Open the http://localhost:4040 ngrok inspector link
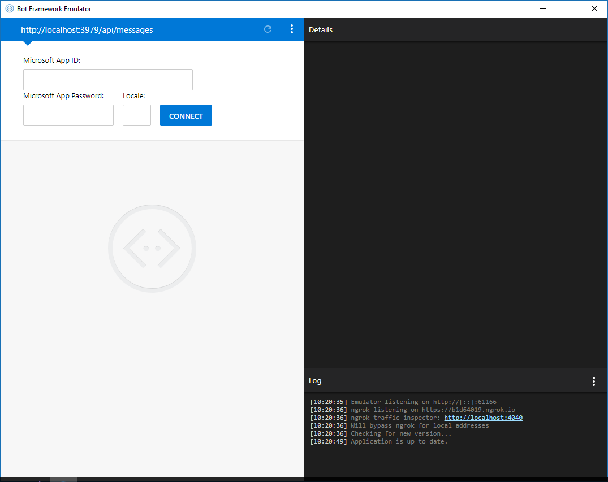 tap(483, 418)
